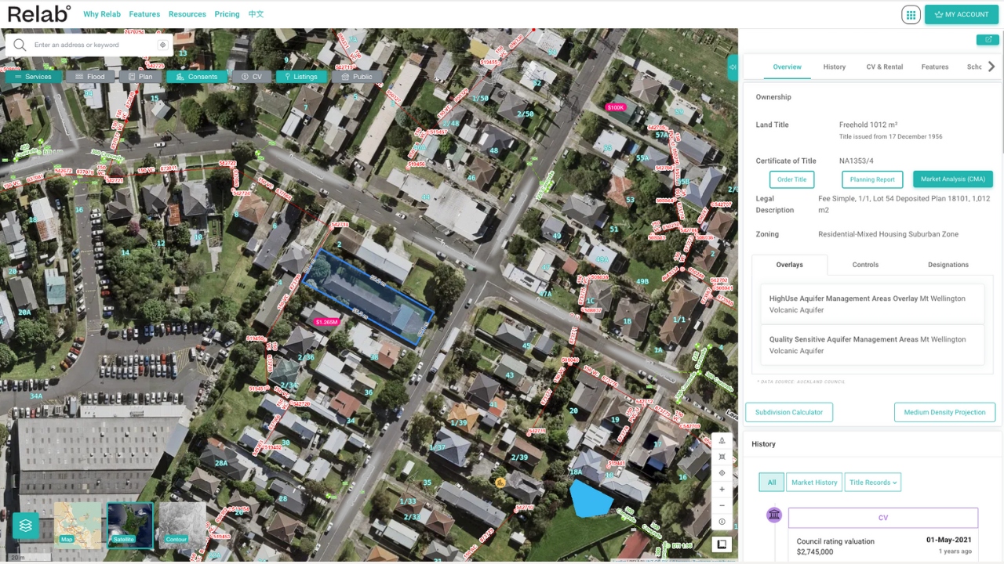Open the Title Records dropdown

point(872,483)
